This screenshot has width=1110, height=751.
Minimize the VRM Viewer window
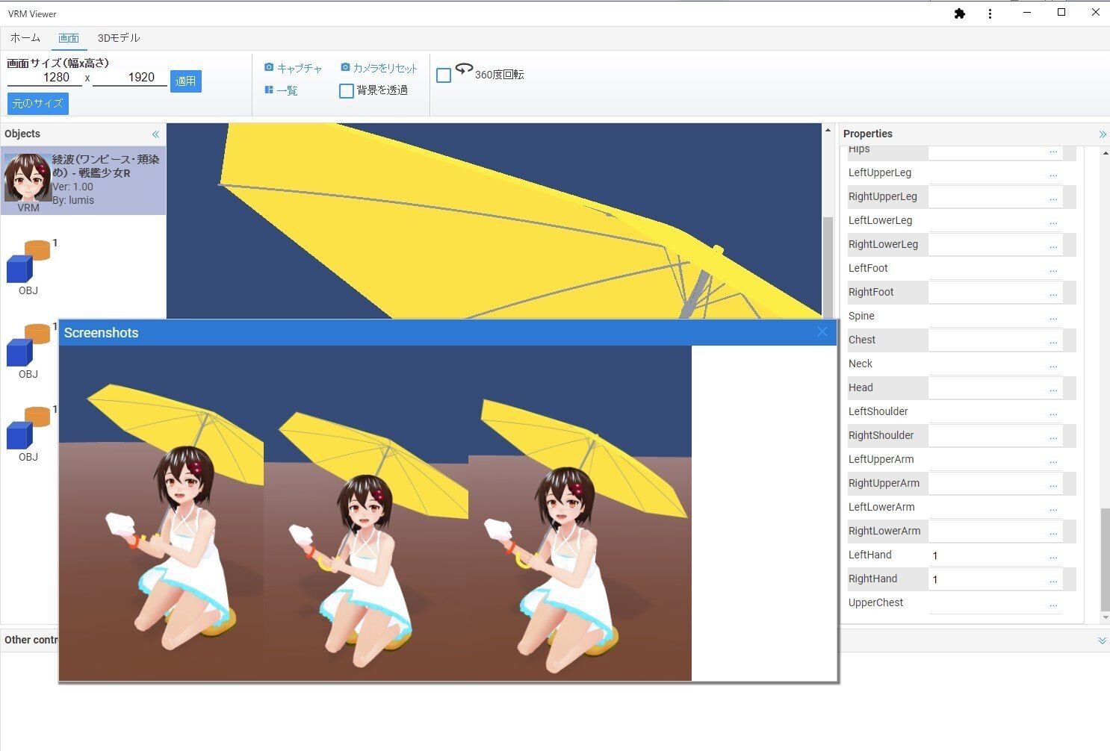pyautogui.click(x=1027, y=13)
